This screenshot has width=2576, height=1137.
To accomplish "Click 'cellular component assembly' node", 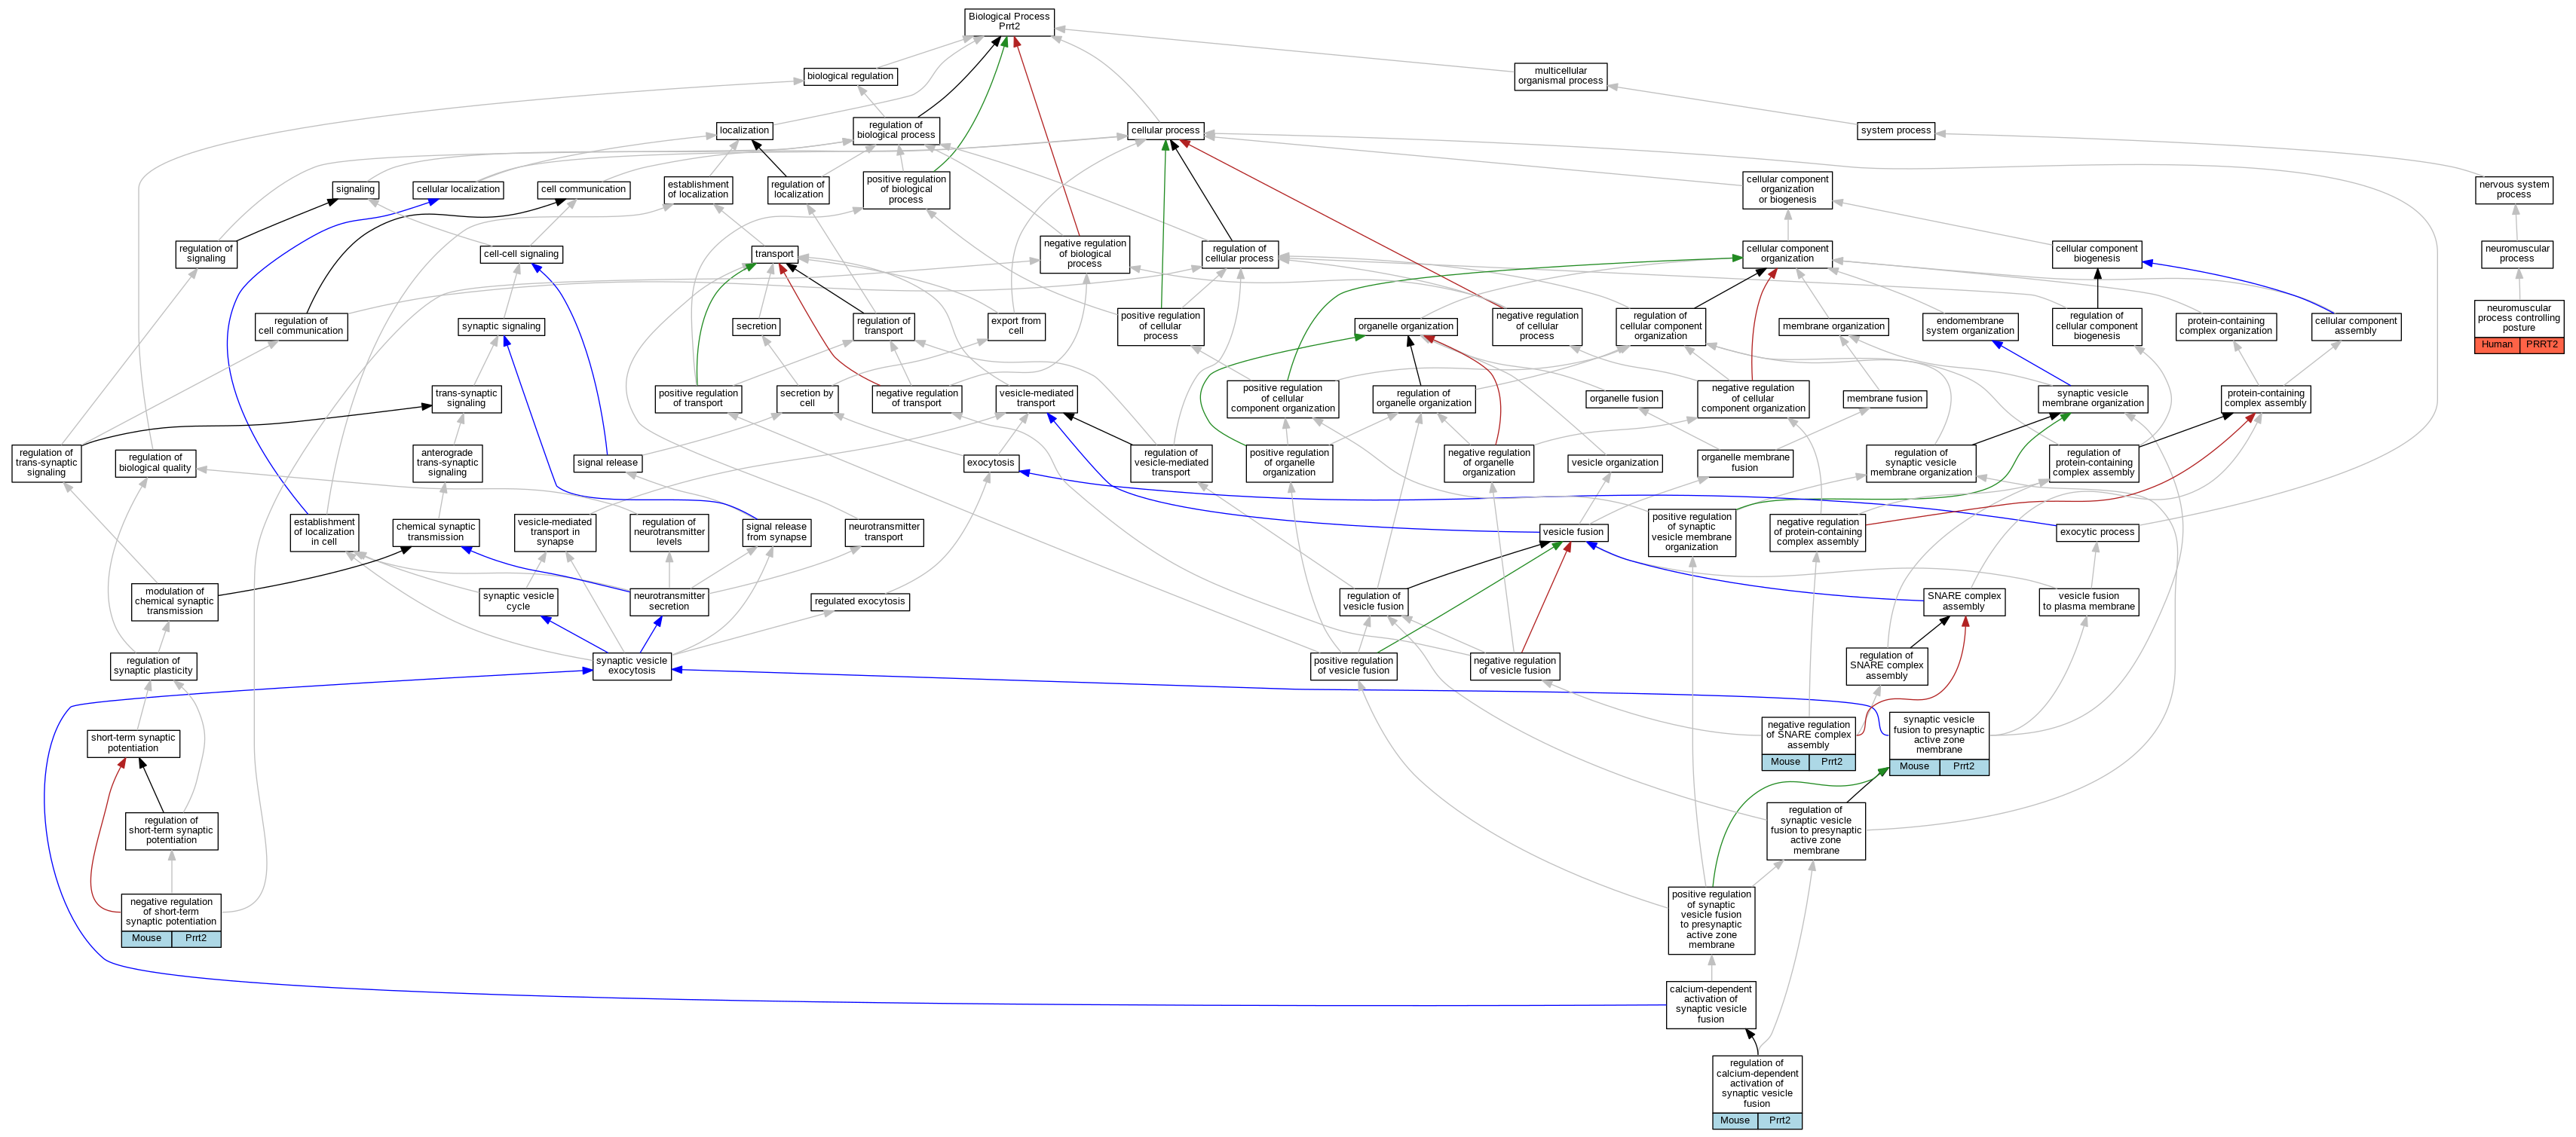I will (2356, 327).
